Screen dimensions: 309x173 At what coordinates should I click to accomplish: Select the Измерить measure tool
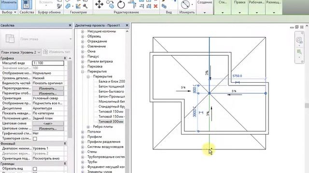[x=185, y=4]
